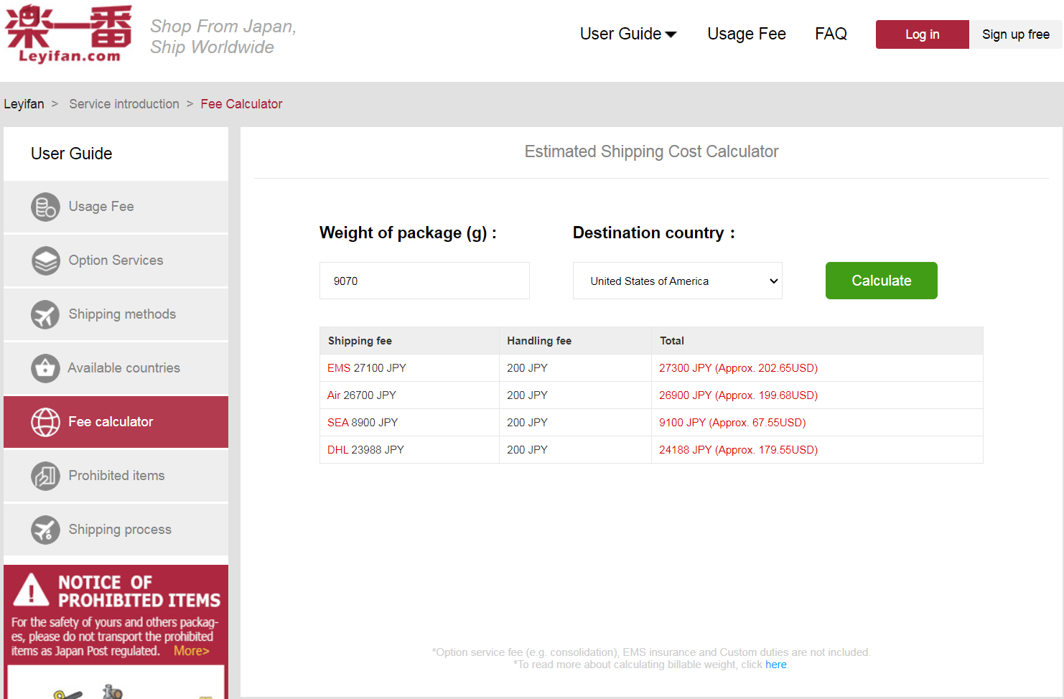Open the FAQ page
This screenshot has height=699, width=1064.
click(831, 34)
